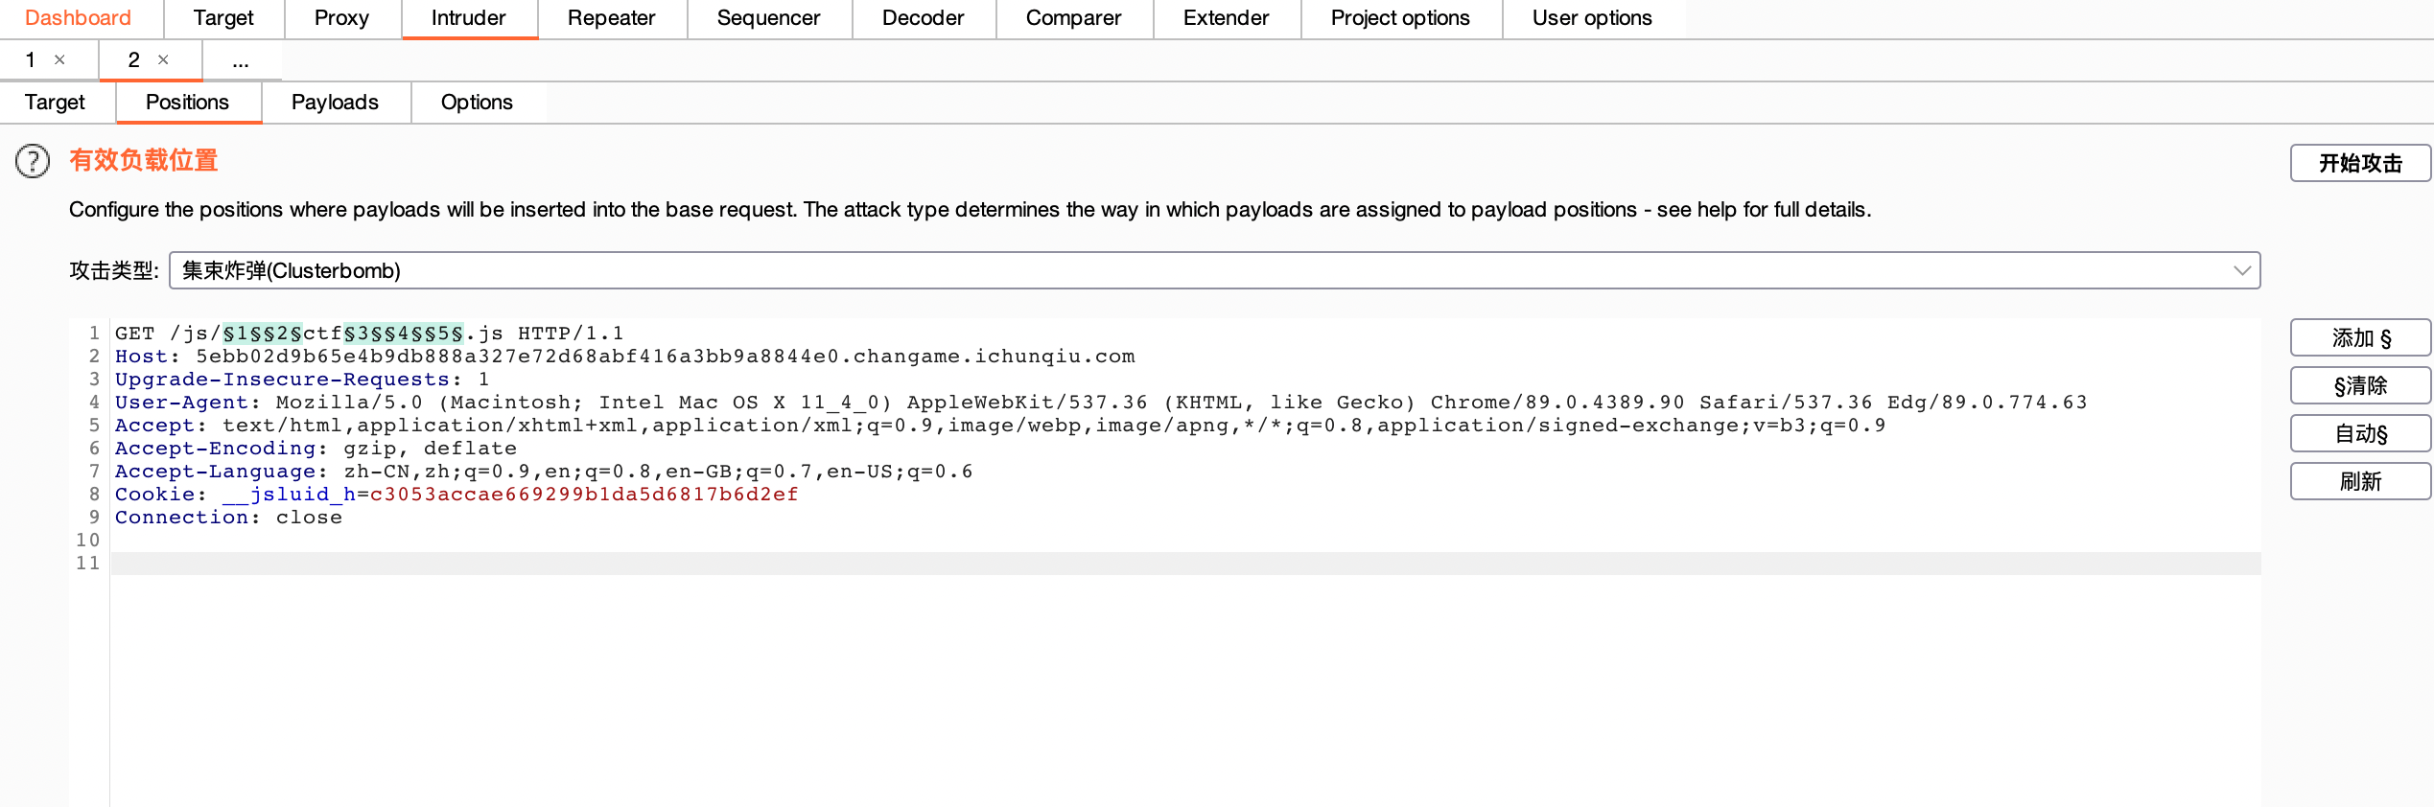Close Intruder attack tab 1
2434x807 pixels.
[x=59, y=59]
